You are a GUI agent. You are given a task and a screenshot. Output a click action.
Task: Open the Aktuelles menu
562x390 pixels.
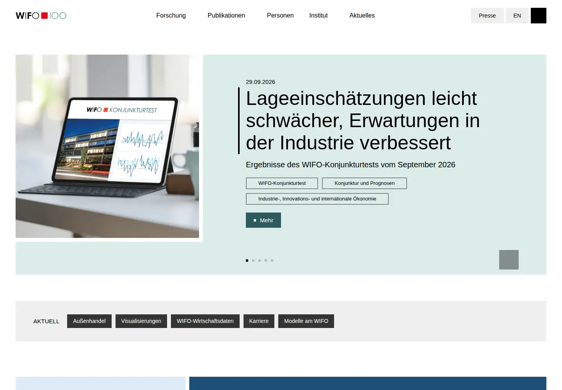point(362,16)
